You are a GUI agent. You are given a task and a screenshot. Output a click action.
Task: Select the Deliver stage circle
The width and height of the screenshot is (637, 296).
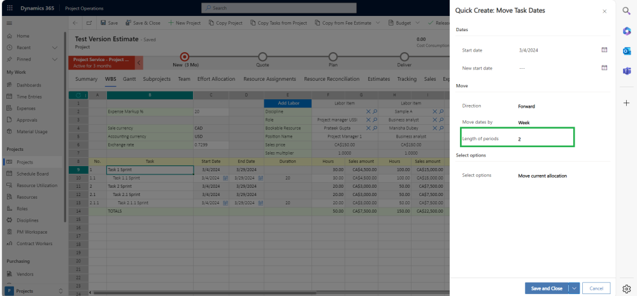404,57
